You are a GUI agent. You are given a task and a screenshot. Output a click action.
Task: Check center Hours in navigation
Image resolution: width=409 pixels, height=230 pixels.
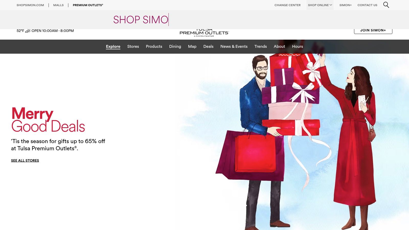pyautogui.click(x=298, y=47)
